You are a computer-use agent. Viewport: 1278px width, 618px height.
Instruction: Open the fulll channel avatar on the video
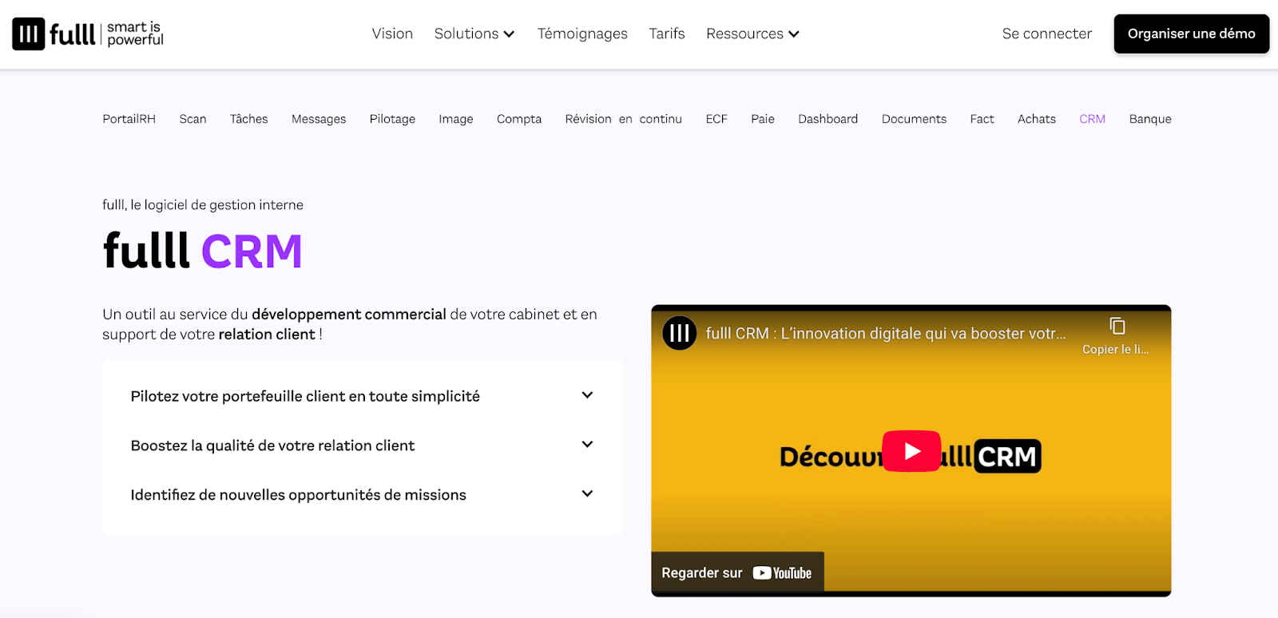[x=680, y=333]
